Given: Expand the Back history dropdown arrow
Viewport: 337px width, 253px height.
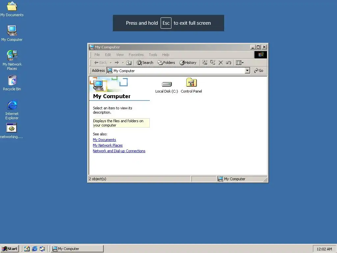Looking at the screenshot, I should [111, 63].
